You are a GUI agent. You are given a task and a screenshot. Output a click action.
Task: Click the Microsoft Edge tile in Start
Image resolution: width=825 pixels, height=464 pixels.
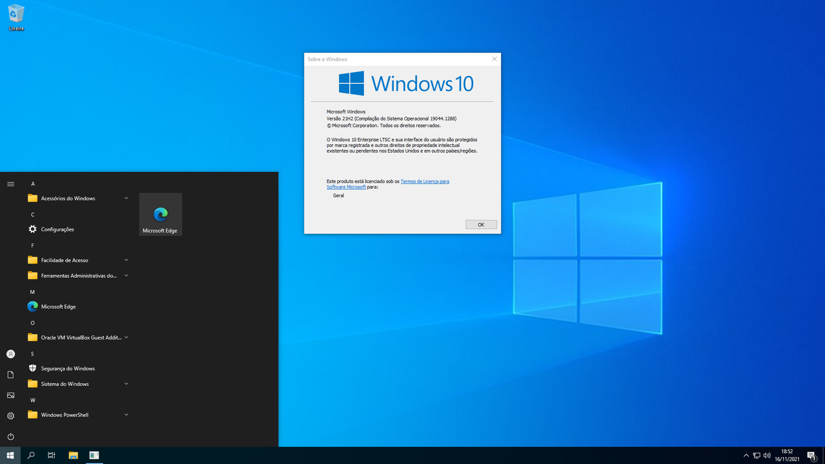tap(160, 215)
